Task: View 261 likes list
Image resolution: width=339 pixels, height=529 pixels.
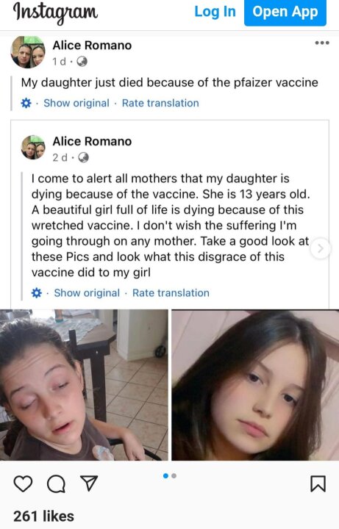Action: 43,517
